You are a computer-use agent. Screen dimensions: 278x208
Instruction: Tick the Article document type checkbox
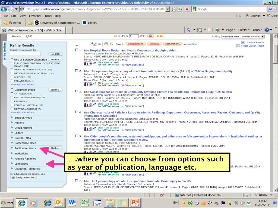(x=12, y=93)
